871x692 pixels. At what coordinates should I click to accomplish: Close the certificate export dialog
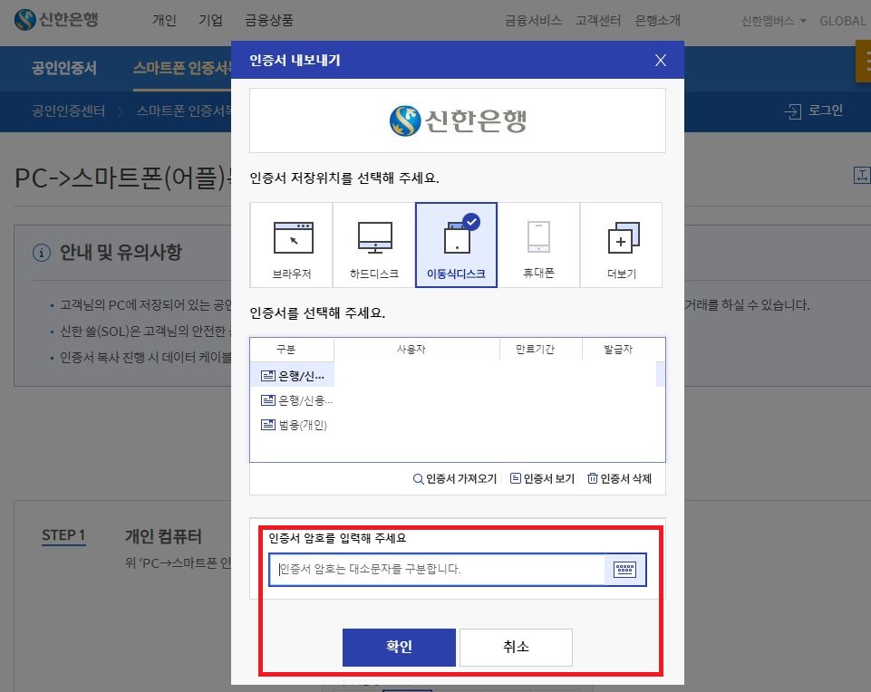pyautogui.click(x=660, y=60)
